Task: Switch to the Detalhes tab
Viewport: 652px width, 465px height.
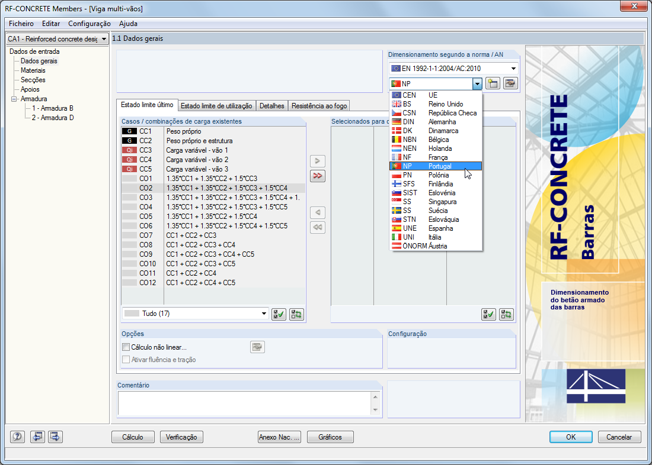Action: pyautogui.click(x=272, y=106)
